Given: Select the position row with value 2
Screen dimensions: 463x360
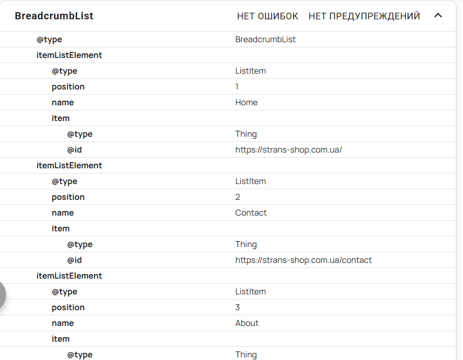Looking at the screenshot, I should pos(228,197).
